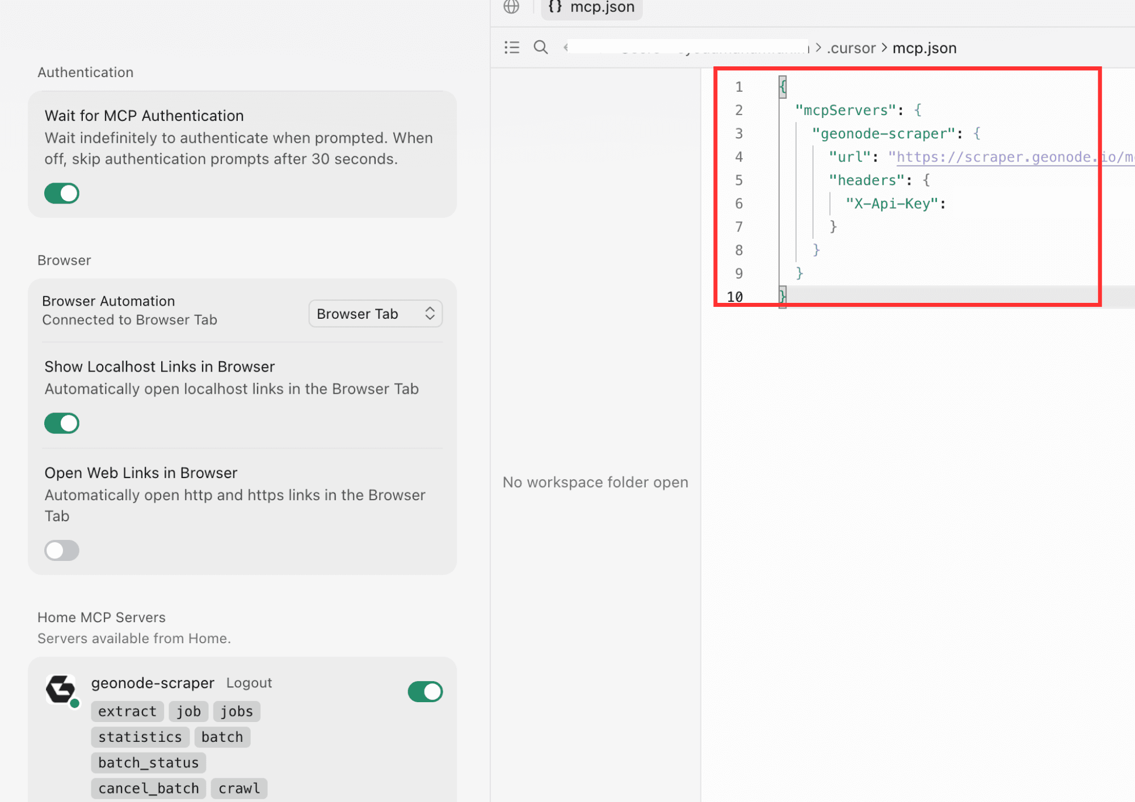1135x802 pixels.
Task: Click the batch_status tool tag
Action: 148,763
